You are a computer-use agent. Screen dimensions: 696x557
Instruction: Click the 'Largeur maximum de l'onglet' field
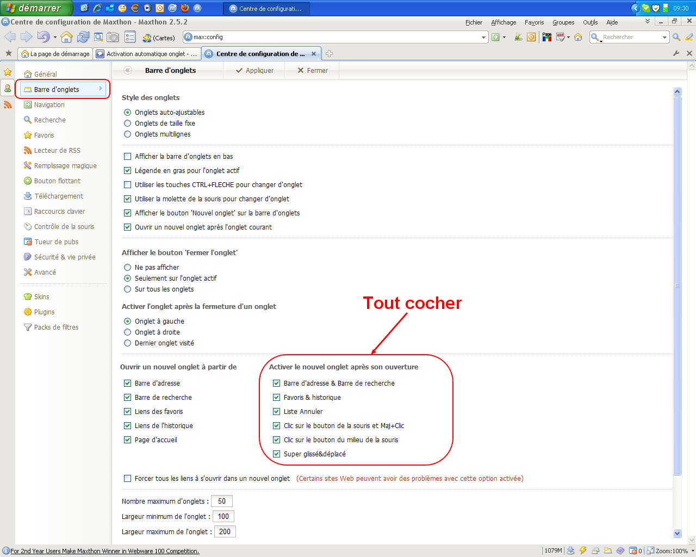225,531
